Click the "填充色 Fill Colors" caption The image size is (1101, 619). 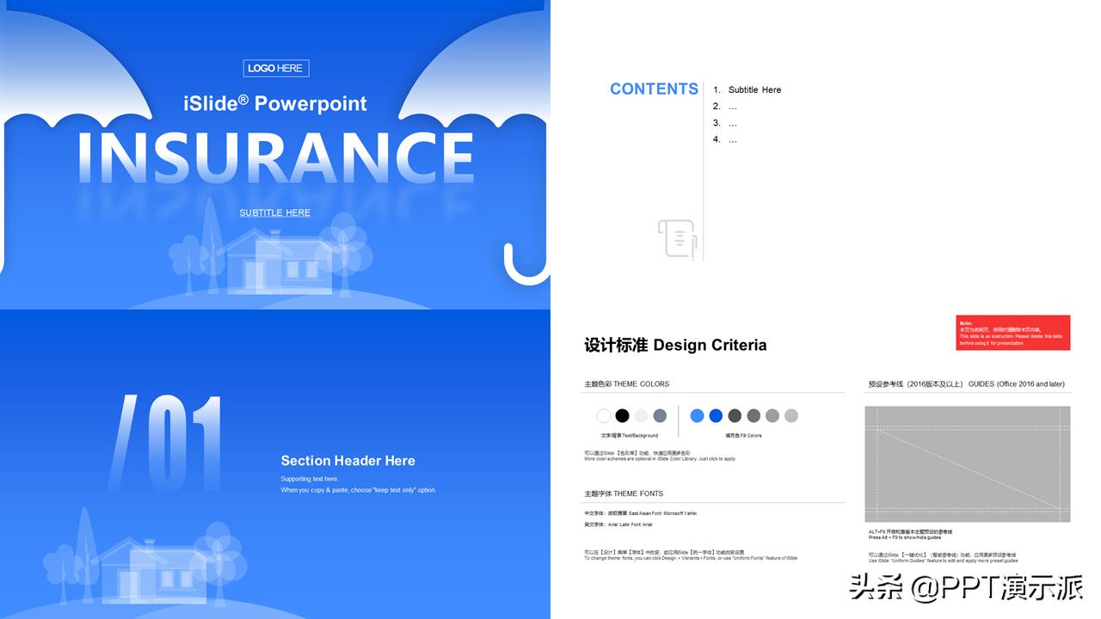coord(743,436)
